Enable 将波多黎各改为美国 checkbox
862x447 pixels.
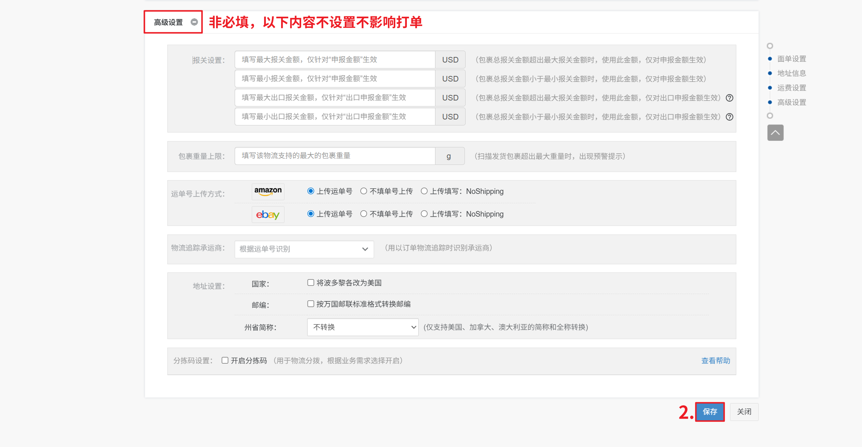[x=311, y=283]
